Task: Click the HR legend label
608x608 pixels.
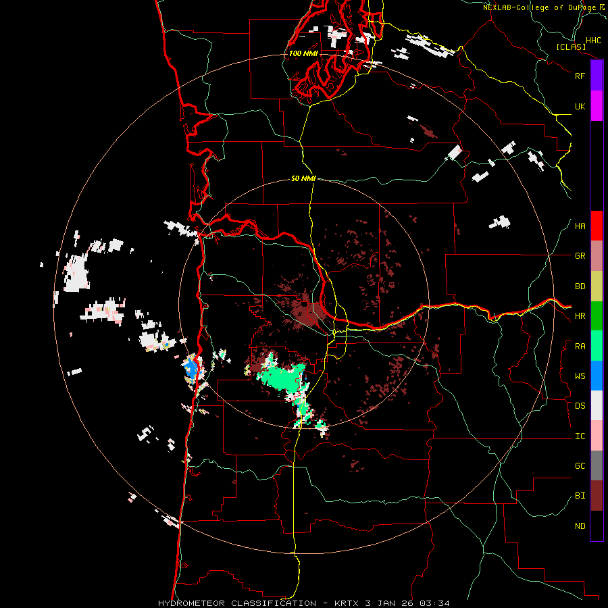Action: [x=580, y=316]
